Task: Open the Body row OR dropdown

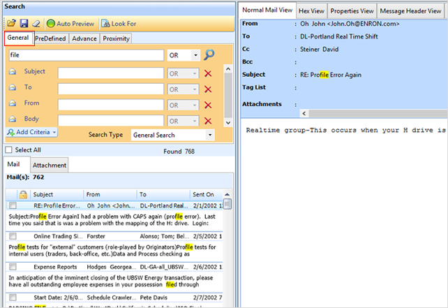Action: pos(183,121)
